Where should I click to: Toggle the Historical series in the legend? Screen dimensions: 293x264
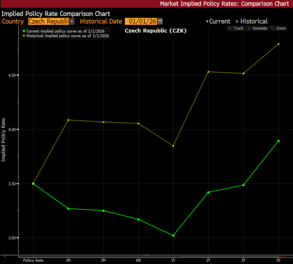point(251,21)
